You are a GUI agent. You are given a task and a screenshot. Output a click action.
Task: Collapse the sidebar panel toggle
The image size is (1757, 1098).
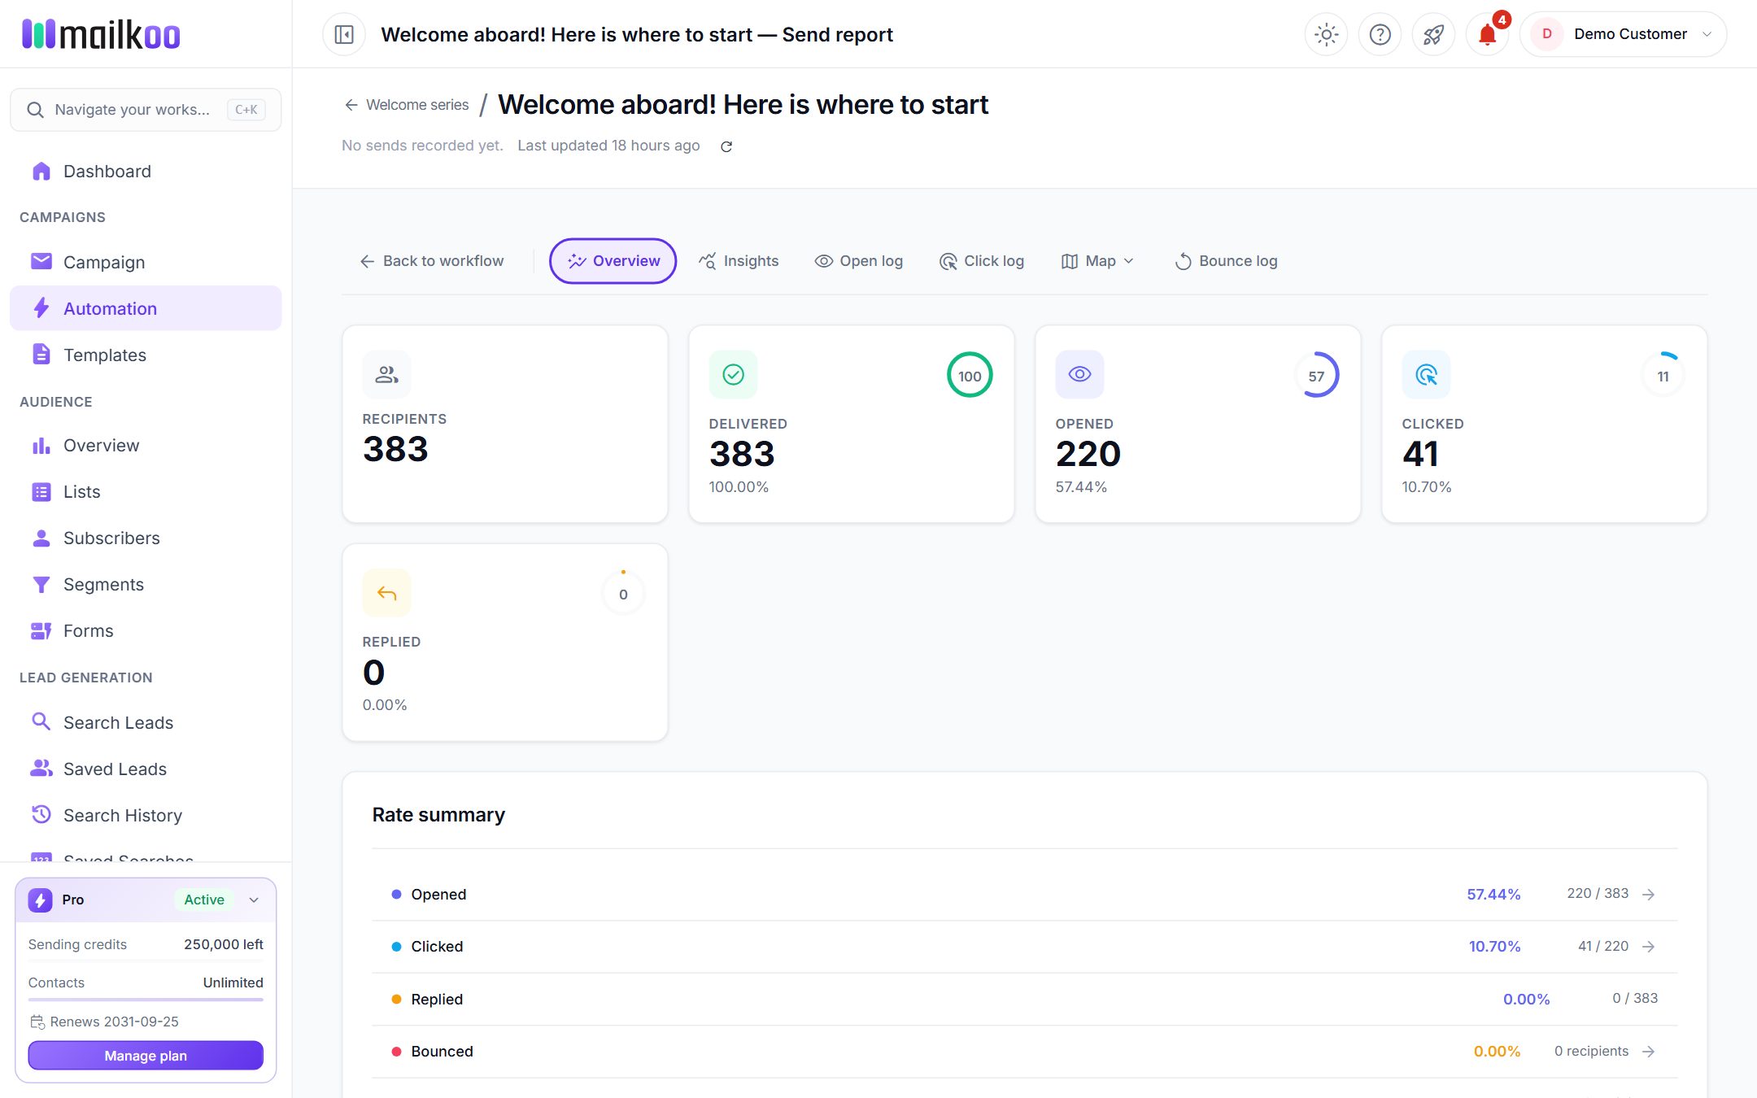(x=344, y=34)
